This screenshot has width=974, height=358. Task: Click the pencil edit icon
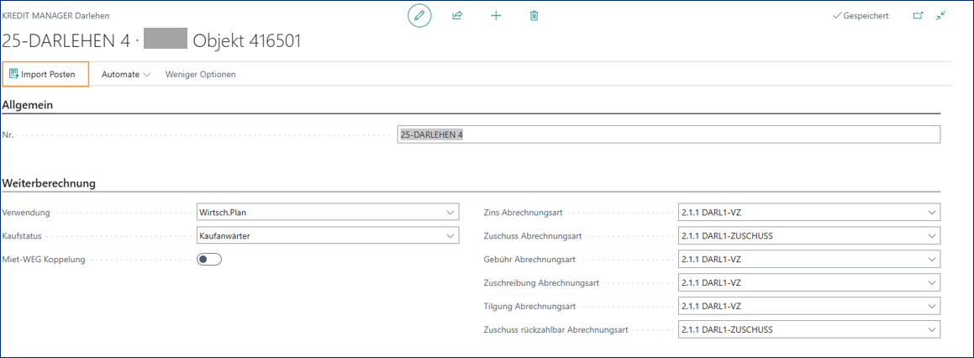419,16
